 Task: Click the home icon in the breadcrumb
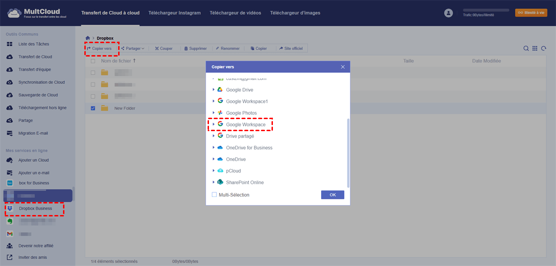pyautogui.click(x=88, y=38)
